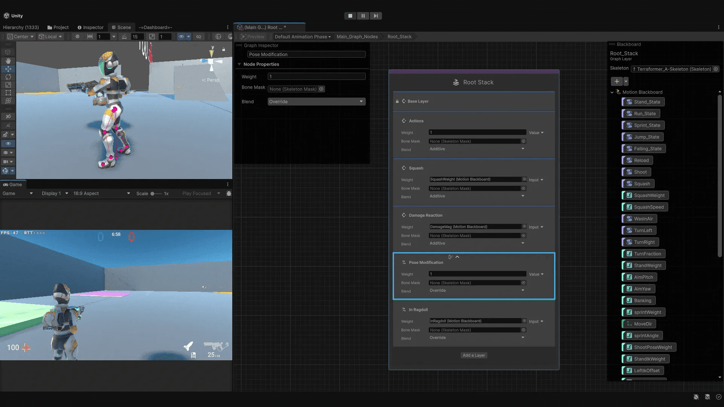Open the Blend dropdown showing Override
The width and height of the screenshot is (724, 407).
(x=316, y=101)
